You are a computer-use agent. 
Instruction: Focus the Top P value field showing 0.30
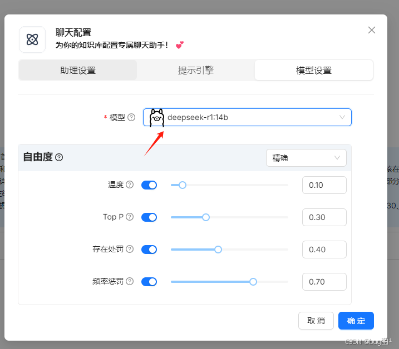(x=324, y=217)
